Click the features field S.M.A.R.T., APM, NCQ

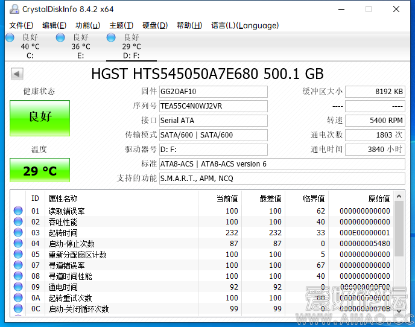click(282, 179)
